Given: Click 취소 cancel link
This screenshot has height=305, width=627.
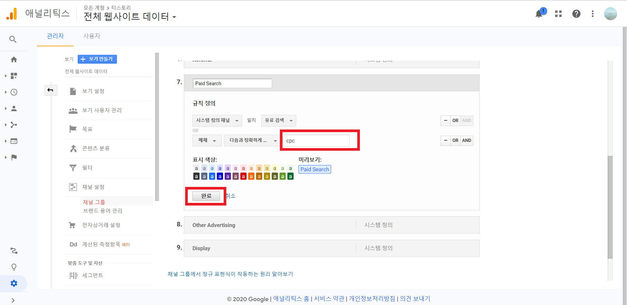Looking at the screenshot, I should tap(231, 196).
